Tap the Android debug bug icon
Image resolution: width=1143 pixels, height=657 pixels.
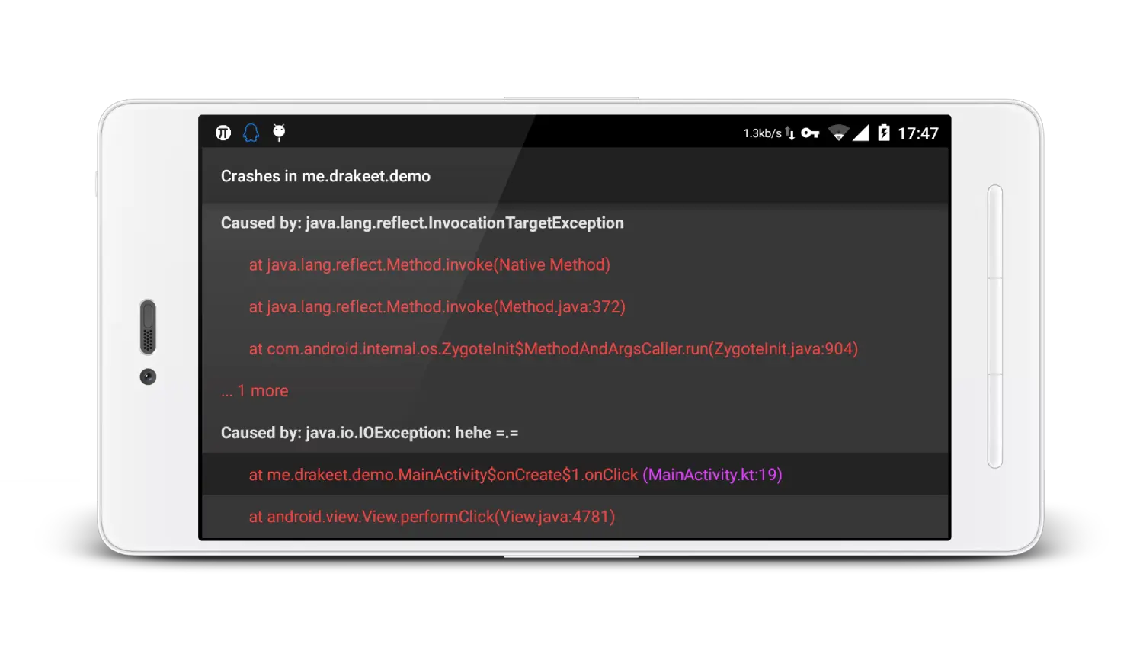pyautogui.click(x=279, y=133)
